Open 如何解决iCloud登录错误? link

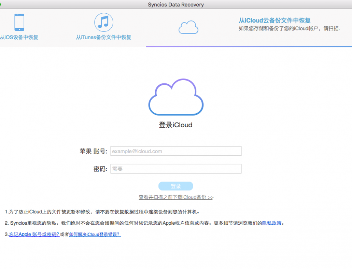pos(95,235)
